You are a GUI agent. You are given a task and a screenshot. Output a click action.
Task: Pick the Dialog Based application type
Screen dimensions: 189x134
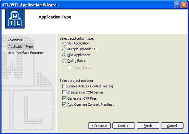coord(64,61)
